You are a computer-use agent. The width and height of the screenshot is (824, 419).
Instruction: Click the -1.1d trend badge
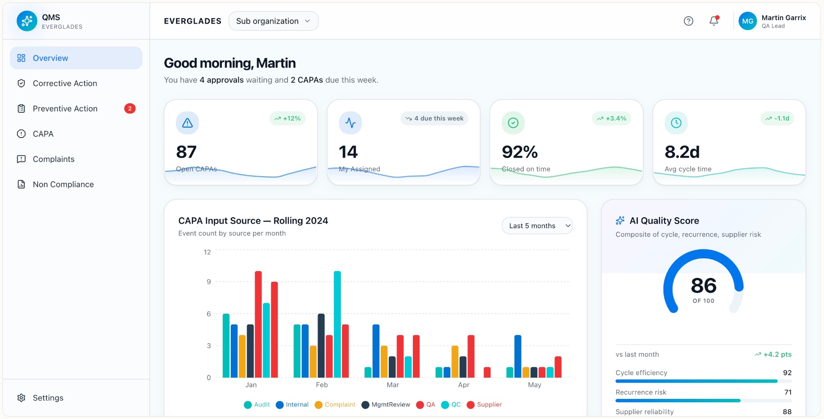pyautogui.click(x=777, y=118)
